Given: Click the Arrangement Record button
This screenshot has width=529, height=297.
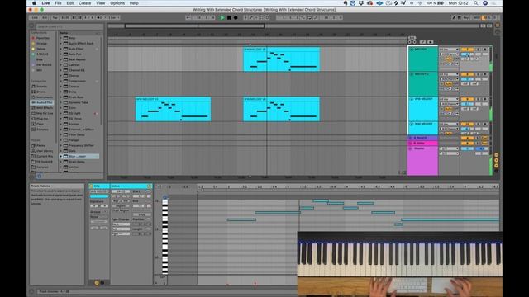Looking at the screenshot, I should pyautogui.click(x=236, y=17).
